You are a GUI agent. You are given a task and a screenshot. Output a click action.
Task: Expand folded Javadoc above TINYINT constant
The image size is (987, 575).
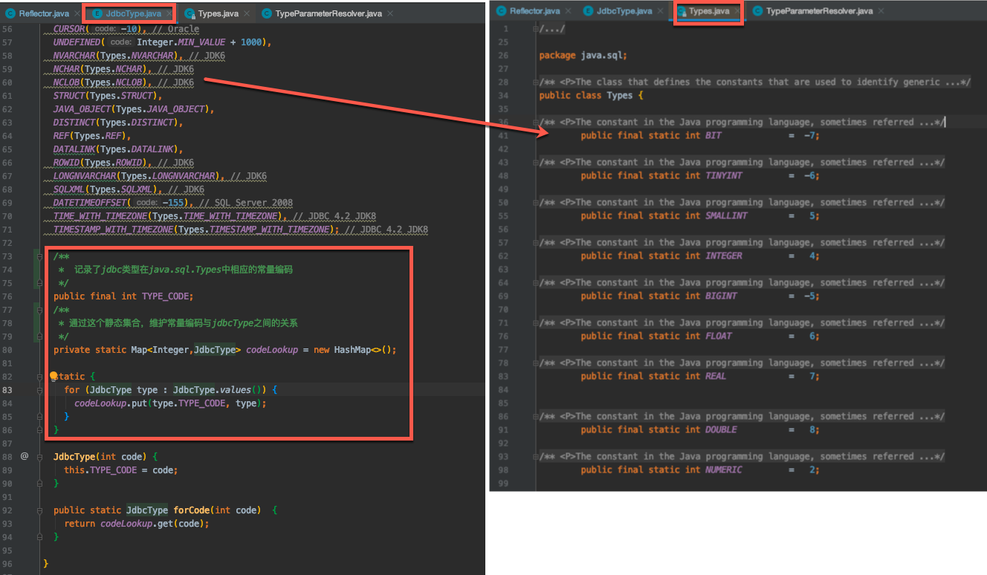tap(536, 162)
